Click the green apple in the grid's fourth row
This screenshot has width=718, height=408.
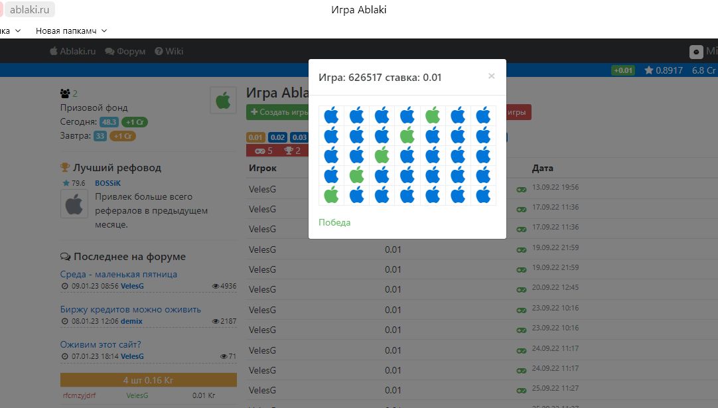coord(357,175)
